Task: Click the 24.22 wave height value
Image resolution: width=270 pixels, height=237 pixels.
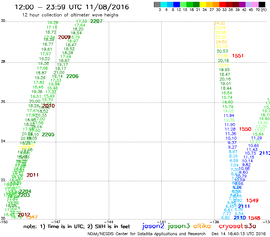Action: click(220, 23)
